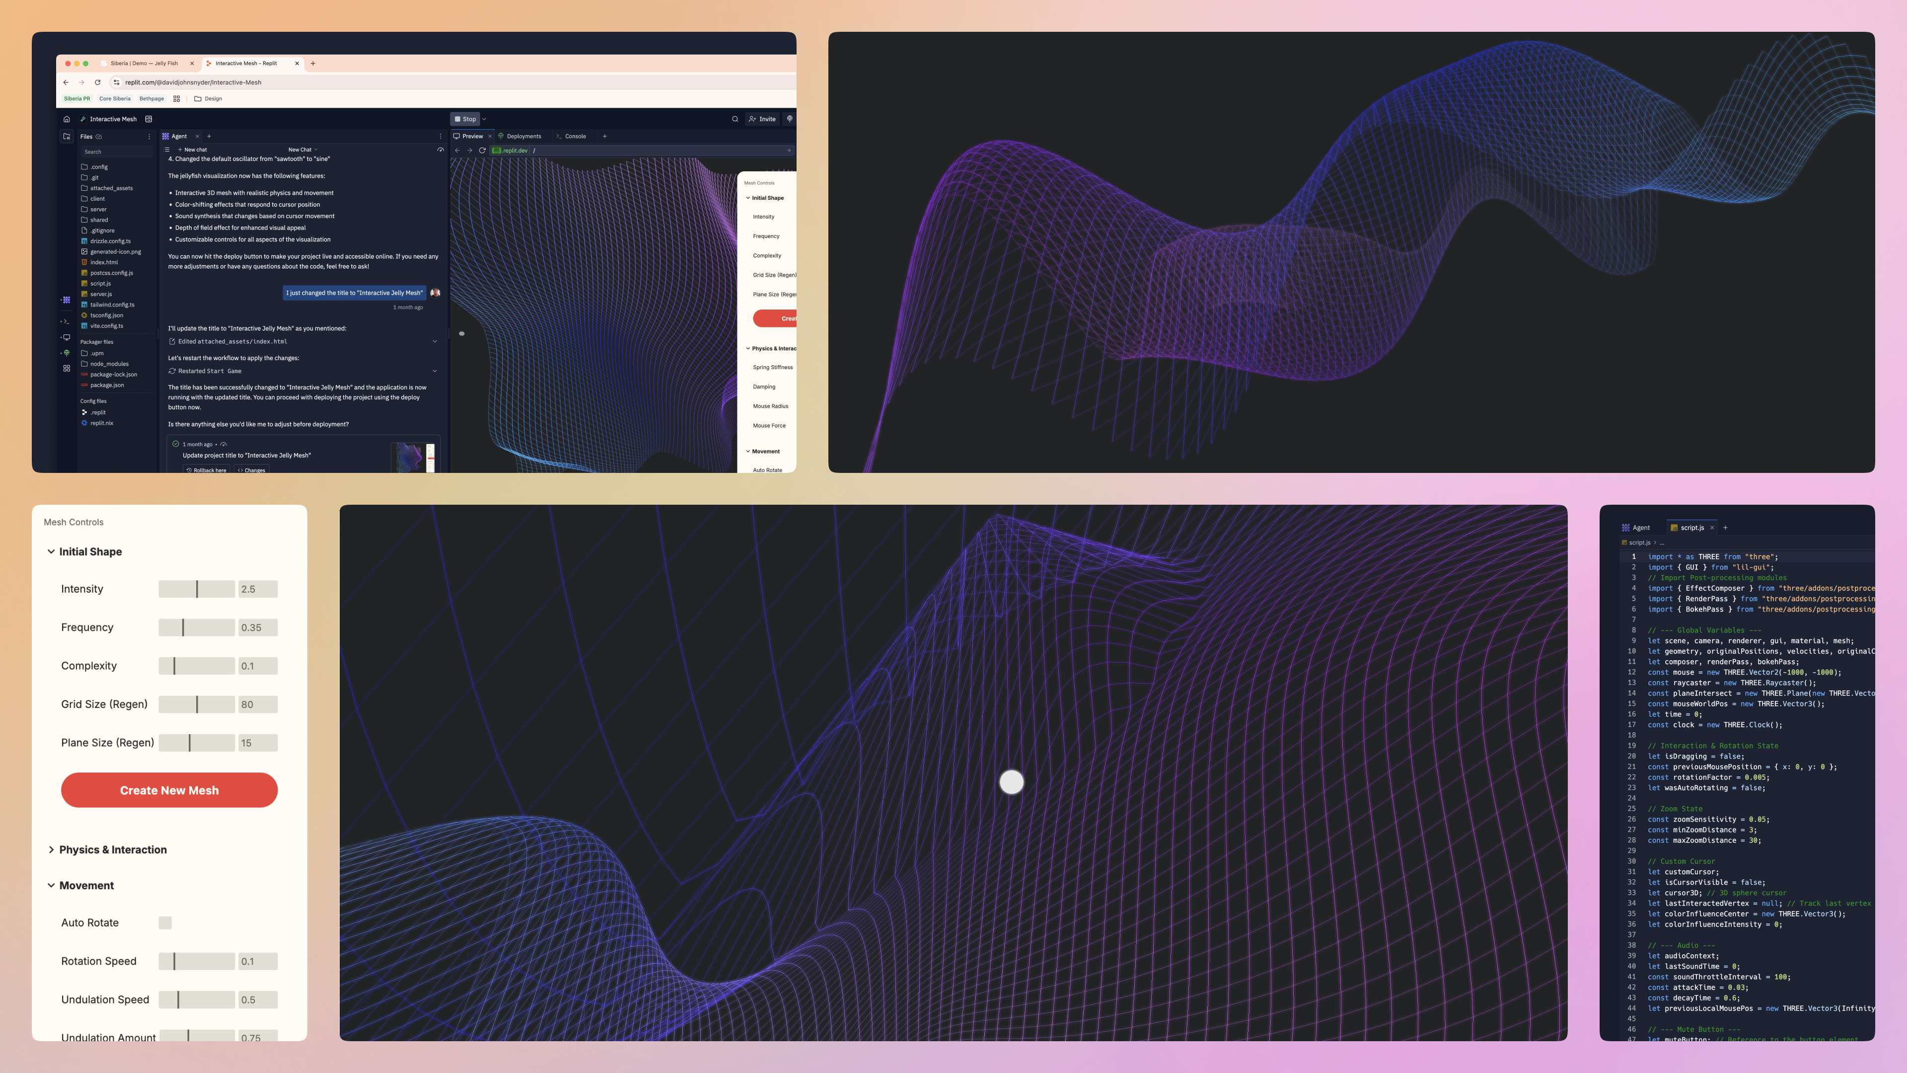
Task: Click Chrome's back arrow beside the address bar
Action: tap(66, 82)
